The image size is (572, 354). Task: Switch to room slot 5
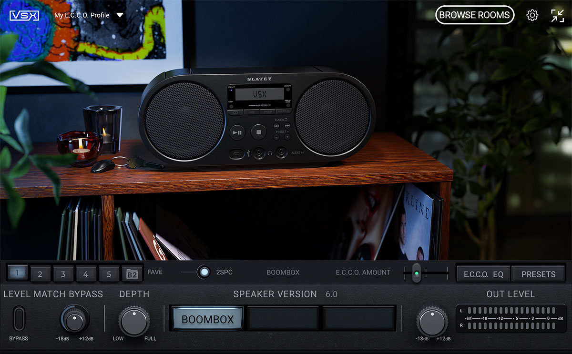109,273
